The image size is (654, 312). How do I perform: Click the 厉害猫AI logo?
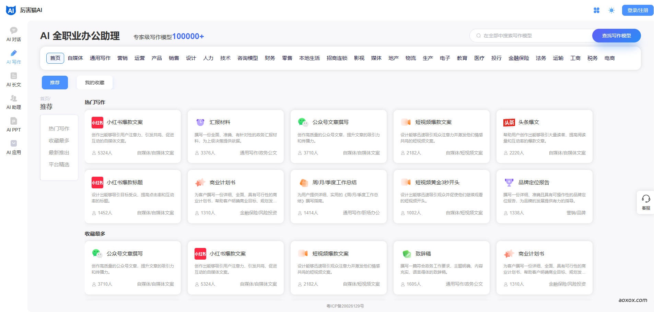24,10
